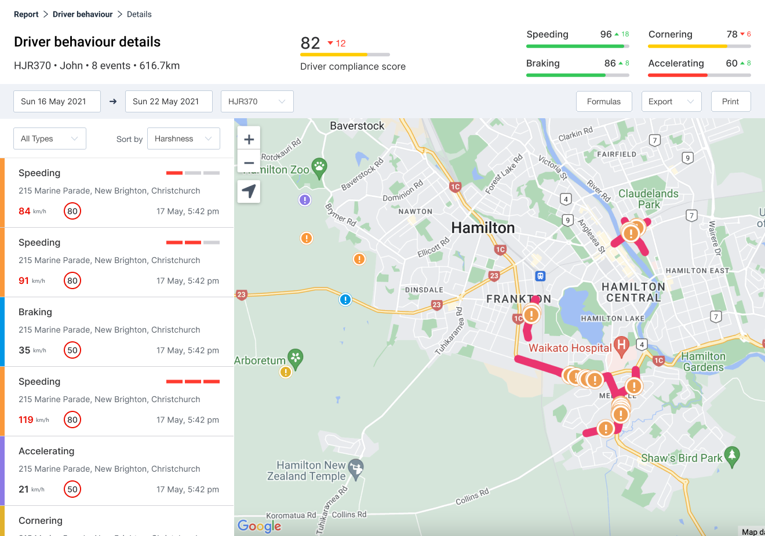Image resolution: width=765 pixels, height=536 pixels.
Task: Click the orange event marker in Frankton
Action: coord(531,315)
